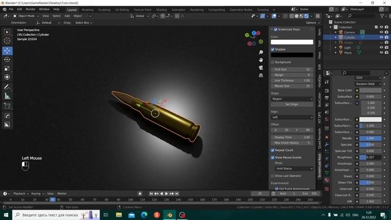Viewport: 391px width, 220px height.
Task: Switch to the Modeling workspace tab
Action: click(87, 10)
